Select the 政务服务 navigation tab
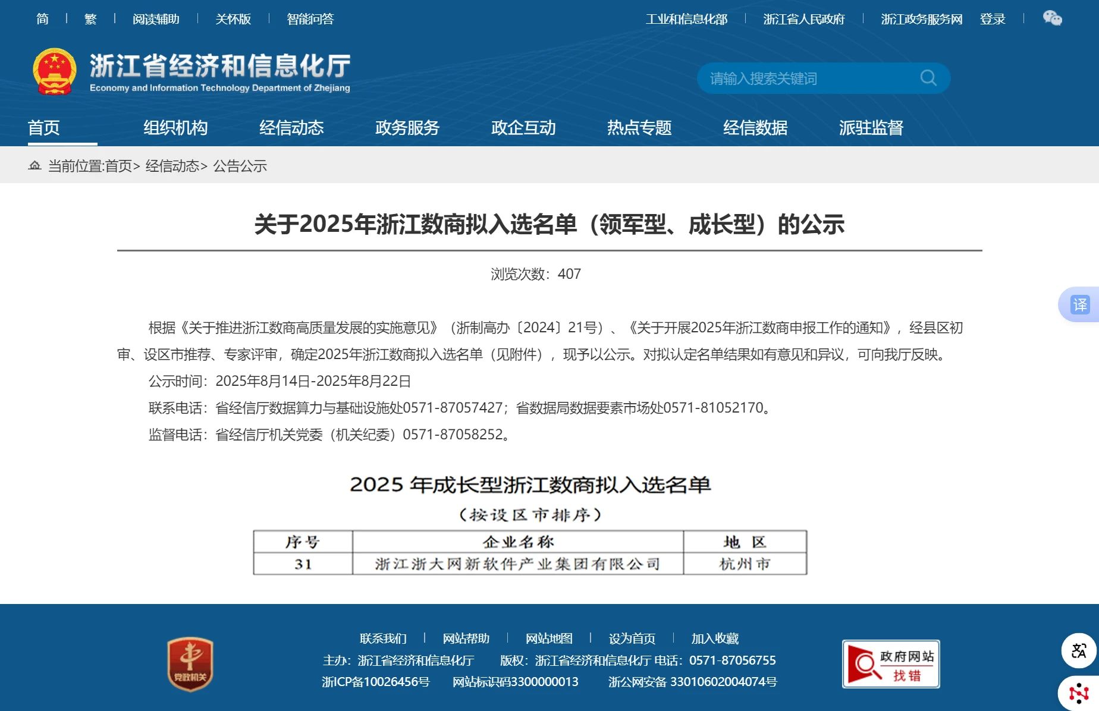This screenshot has height=711, width=1099. pos(407,128)
